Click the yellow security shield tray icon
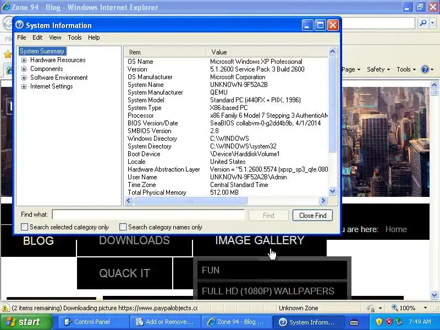Viewport: 440px width, 330px height. [x=379, y=322]
